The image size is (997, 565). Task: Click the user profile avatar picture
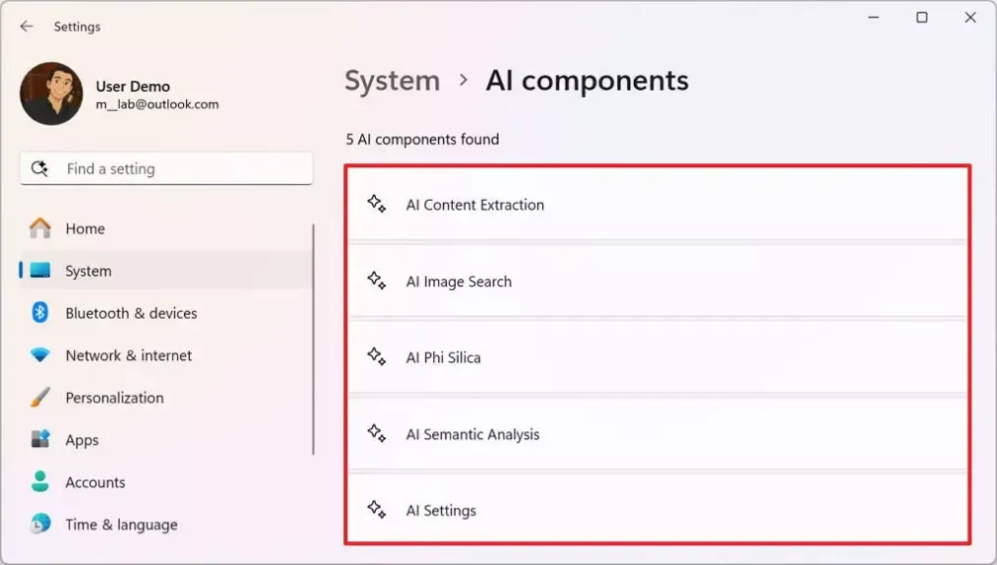(x=51, y=94)
